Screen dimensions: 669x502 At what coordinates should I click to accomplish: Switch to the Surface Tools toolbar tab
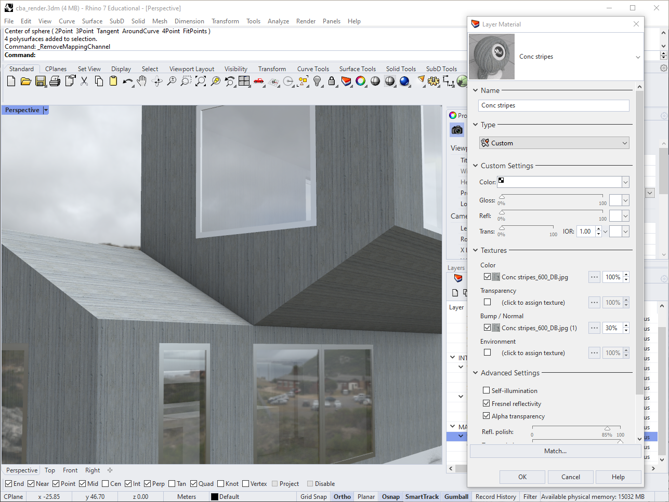[357, 69]
